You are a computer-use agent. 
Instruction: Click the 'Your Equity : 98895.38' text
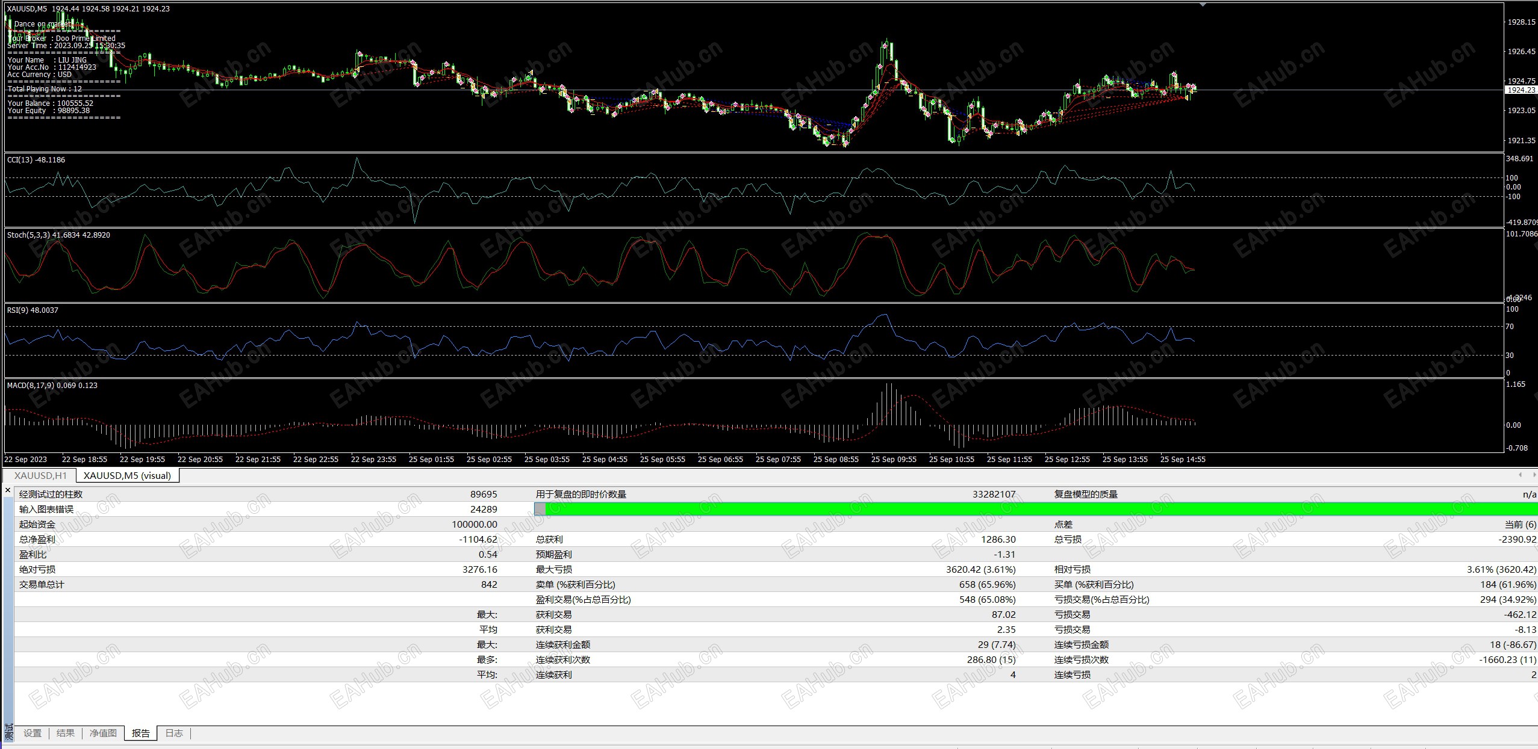49,111
